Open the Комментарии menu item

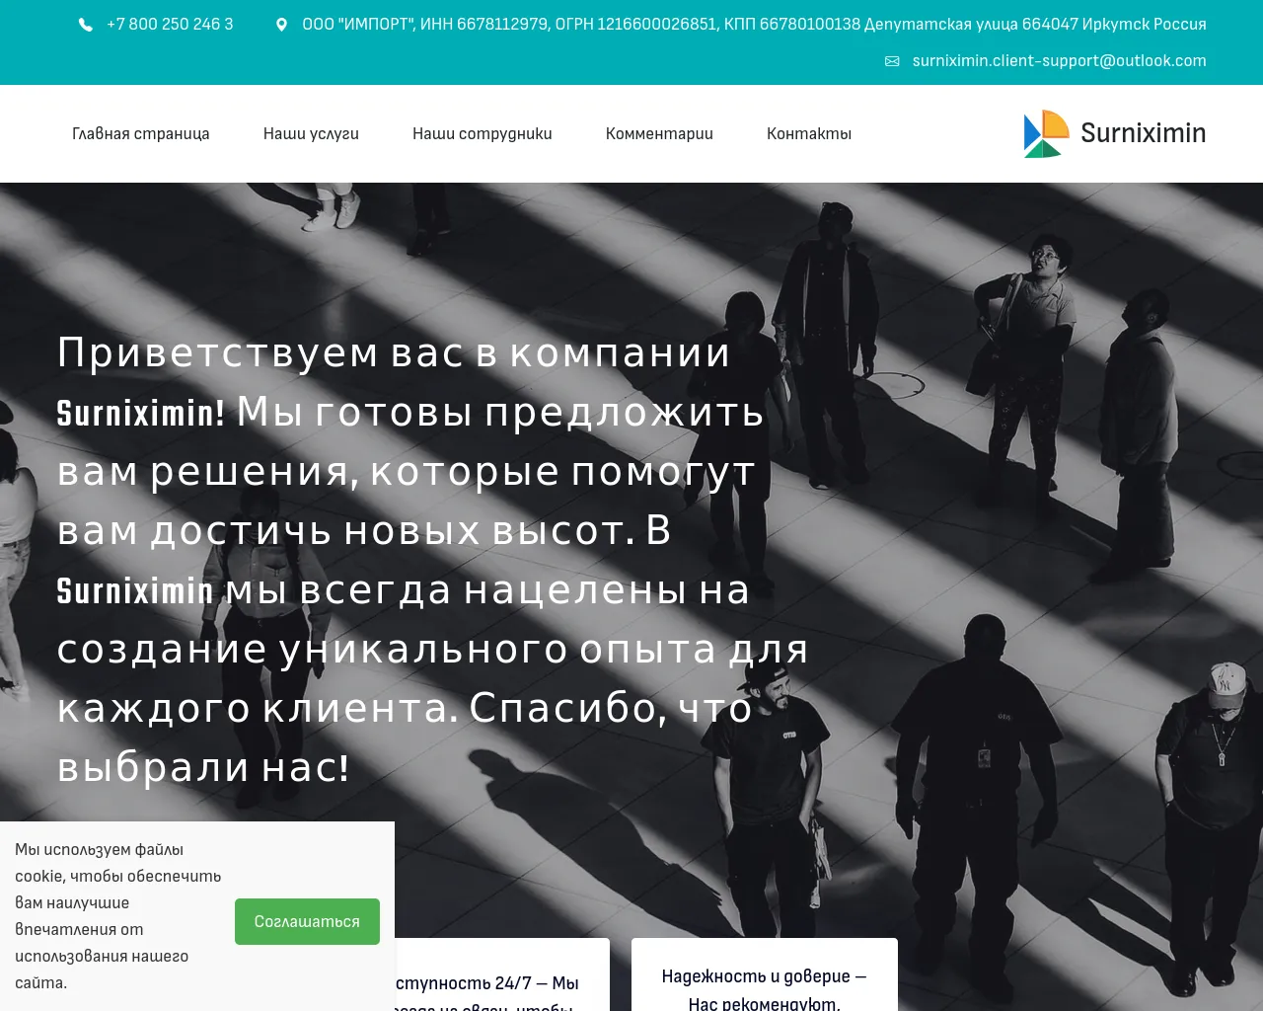(x=659, y=133)
